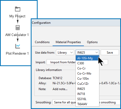Click the Add note... field

[x=60, y=89]
